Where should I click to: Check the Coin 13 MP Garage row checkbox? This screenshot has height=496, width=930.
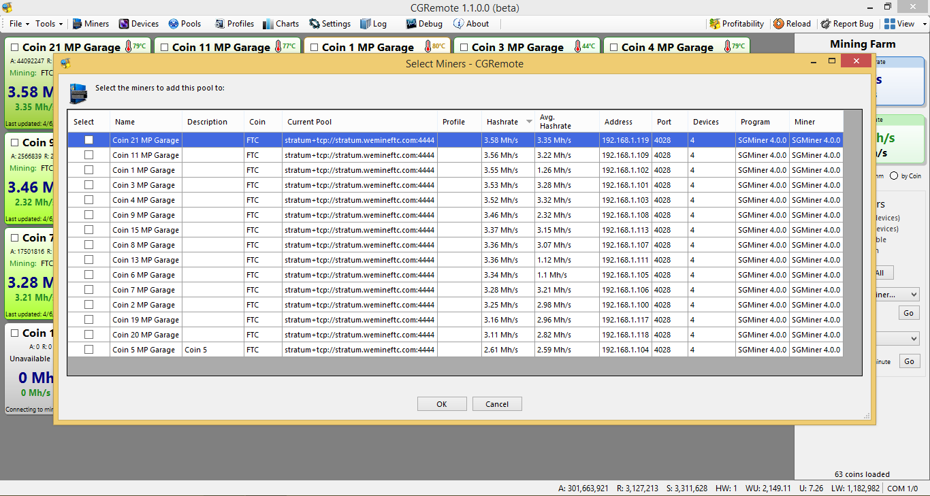click(89, 259)
